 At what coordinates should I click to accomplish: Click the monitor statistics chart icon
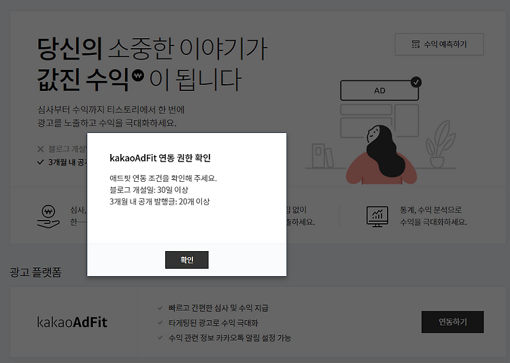click(x=377, y=216)
